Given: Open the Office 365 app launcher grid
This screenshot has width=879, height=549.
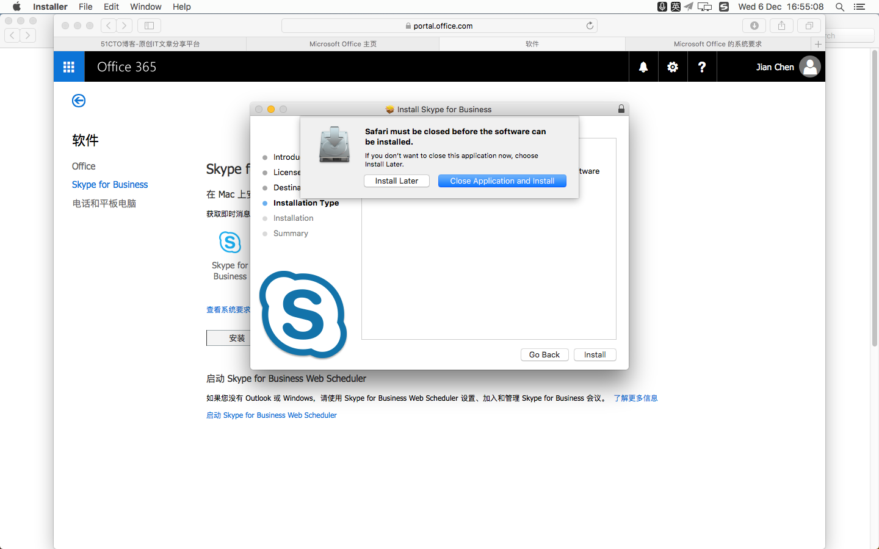Looking at the screenshot, I should tap(69, 66).
